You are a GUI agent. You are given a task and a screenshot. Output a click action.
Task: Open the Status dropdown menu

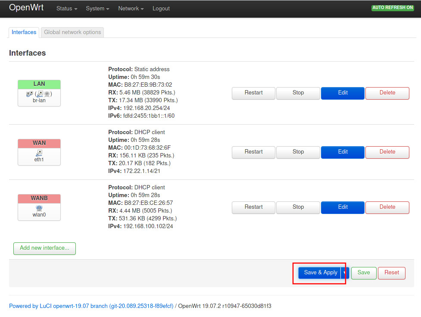tap(67, 8)
